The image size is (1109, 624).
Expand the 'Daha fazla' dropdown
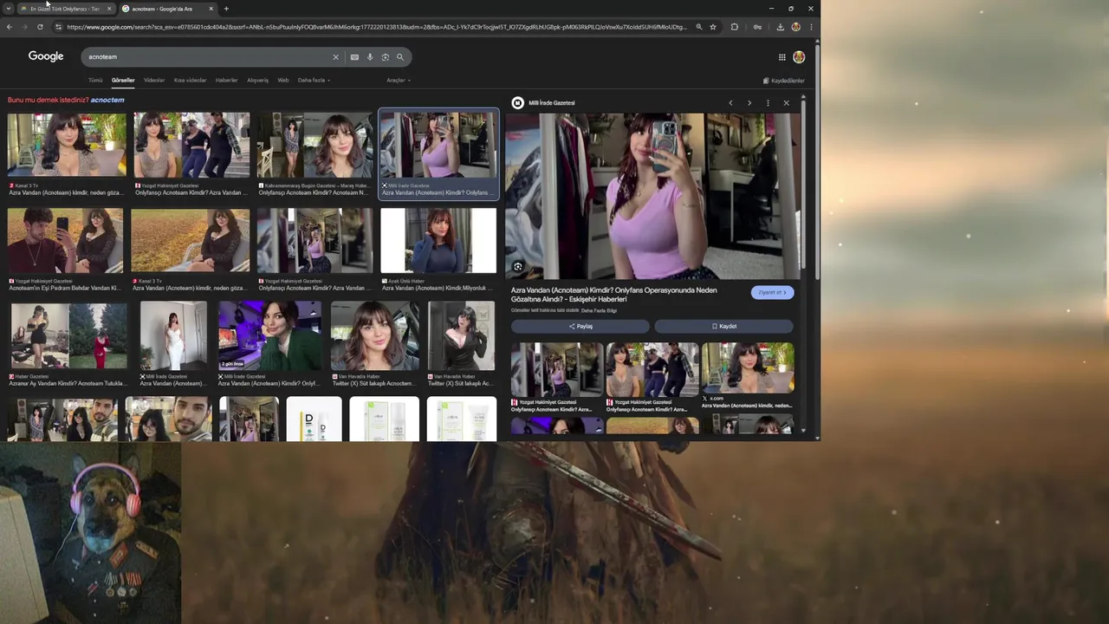click(314, 81)
